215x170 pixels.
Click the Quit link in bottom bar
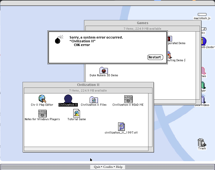tap(97, 167)
